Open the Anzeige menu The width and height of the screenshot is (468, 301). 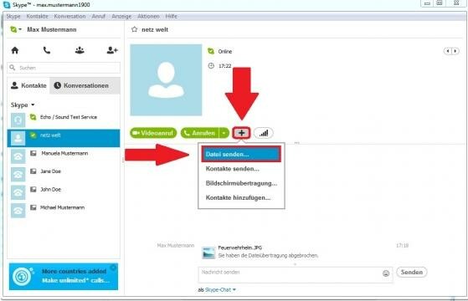(121, 16)
